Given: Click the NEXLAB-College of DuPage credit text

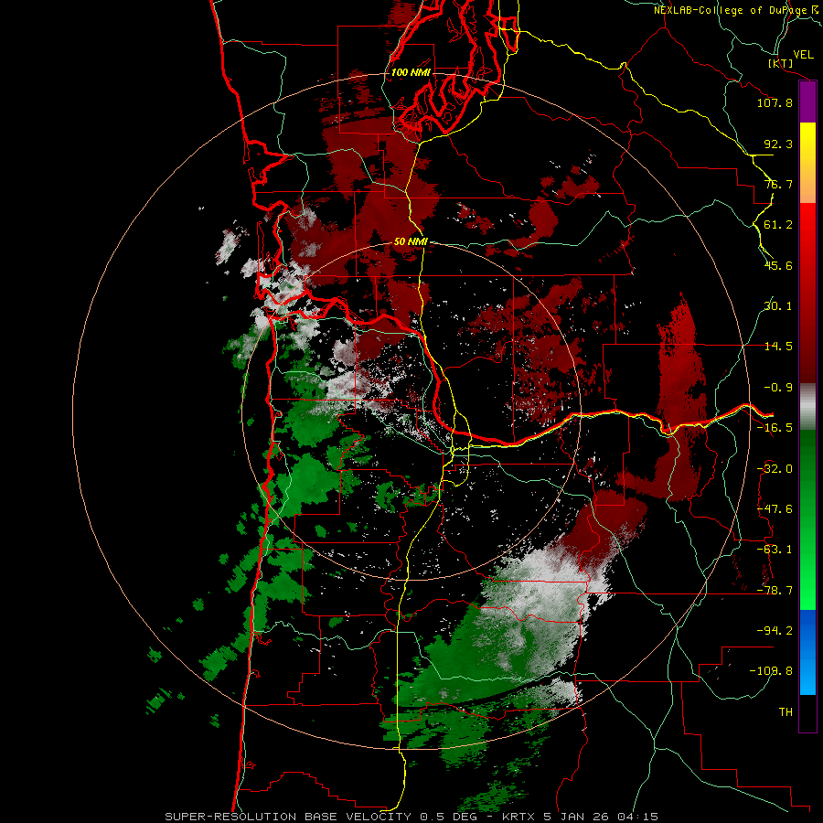Looking at the screenshot, I should click(x=735, y=10).
